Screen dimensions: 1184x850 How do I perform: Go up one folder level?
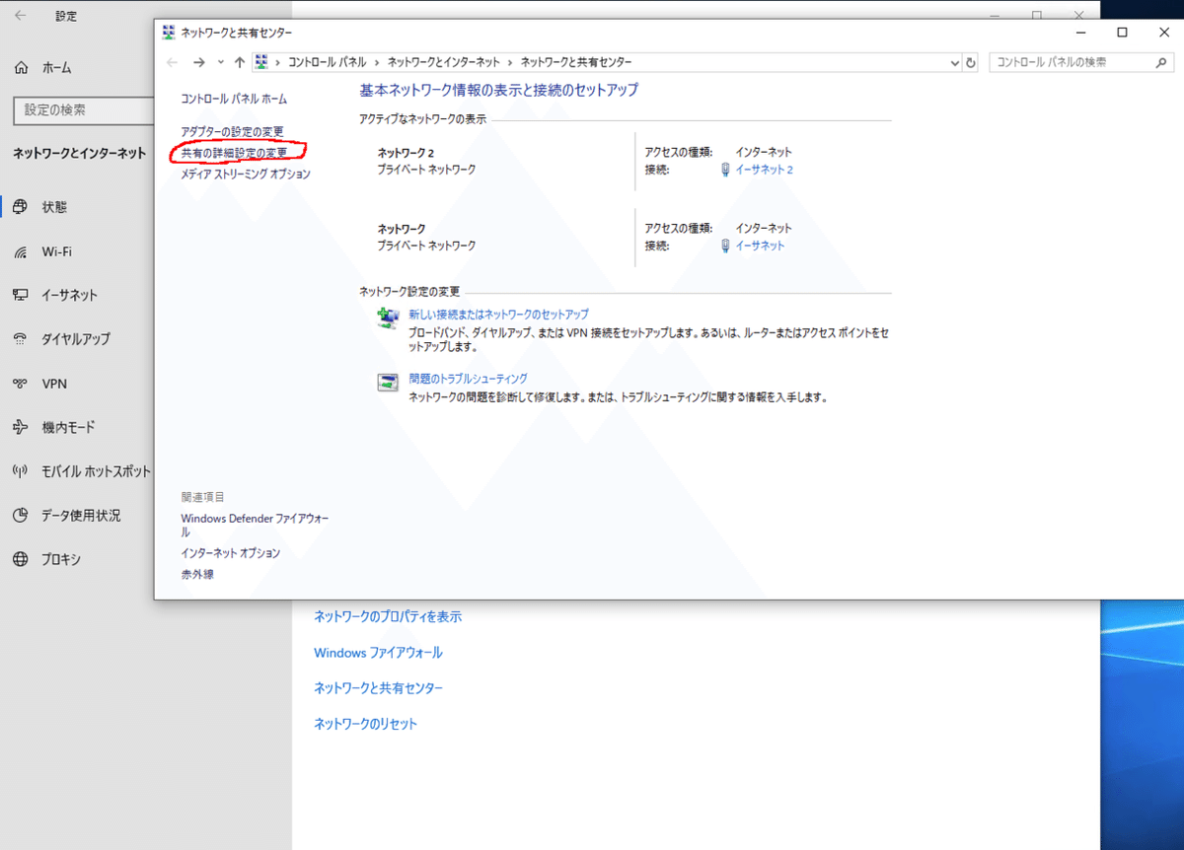point(239,62)
